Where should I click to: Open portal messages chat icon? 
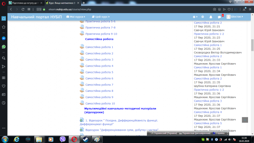pyautogui.click(x=219, y=17)
